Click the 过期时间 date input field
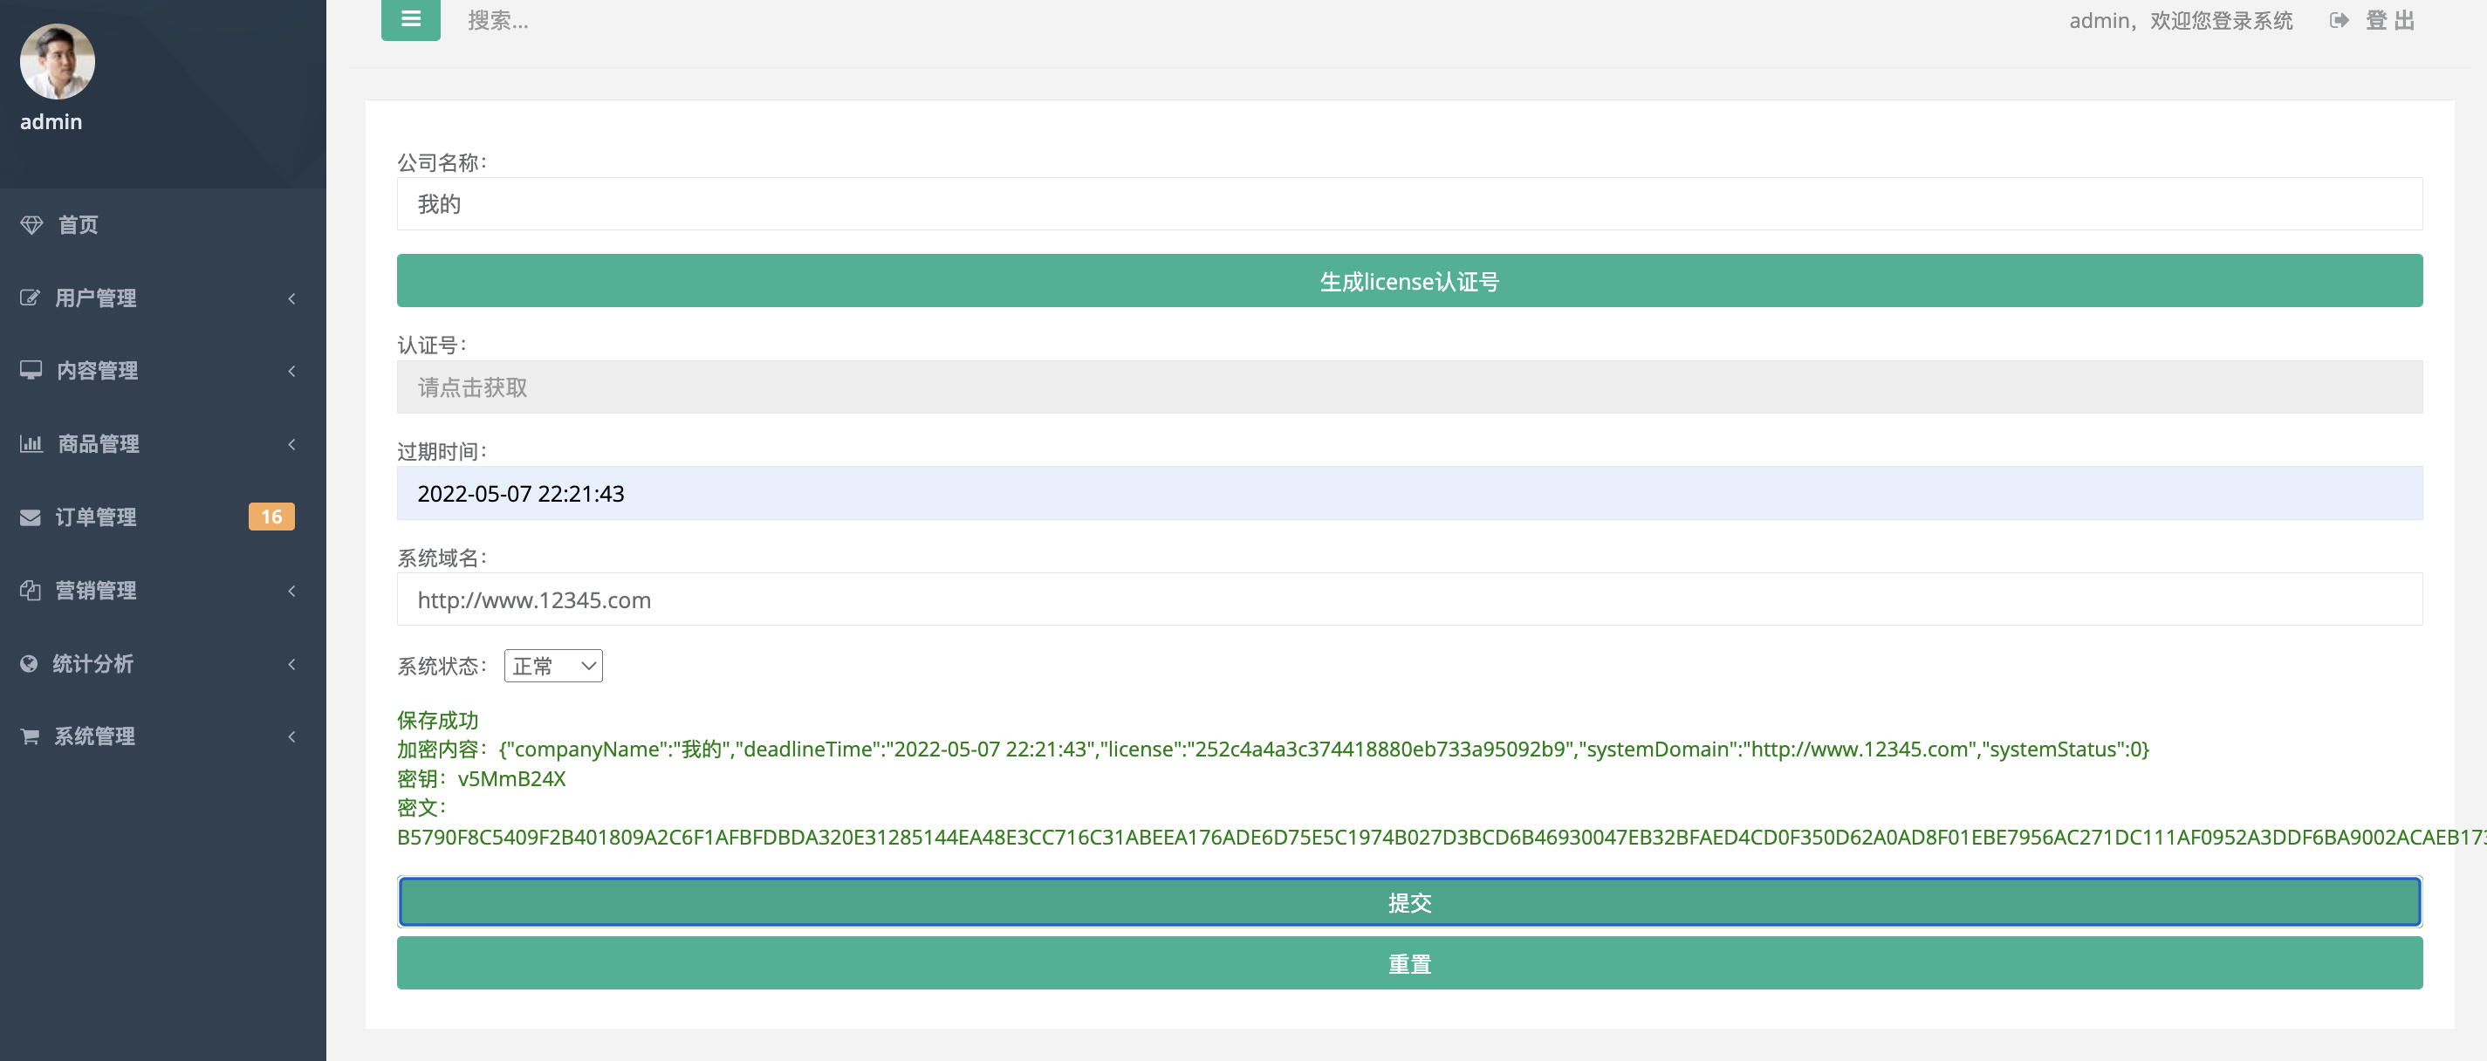 coord(1408,493)
